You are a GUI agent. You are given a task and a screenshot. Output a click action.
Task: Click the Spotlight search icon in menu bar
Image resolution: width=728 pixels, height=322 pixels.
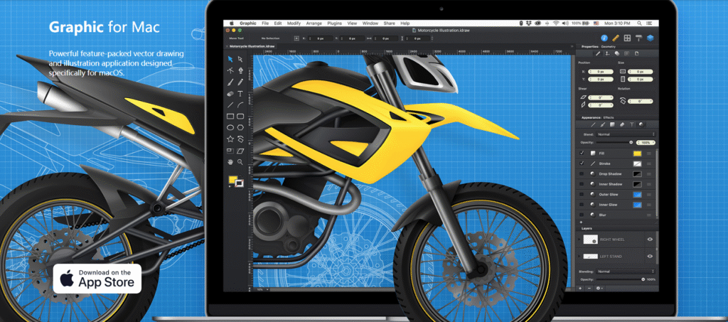tap(640, 23)
